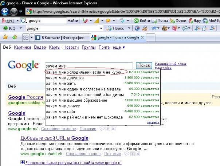Click the ICQ toolbar flower icon
220x166 pixels.
coord(5,28)
